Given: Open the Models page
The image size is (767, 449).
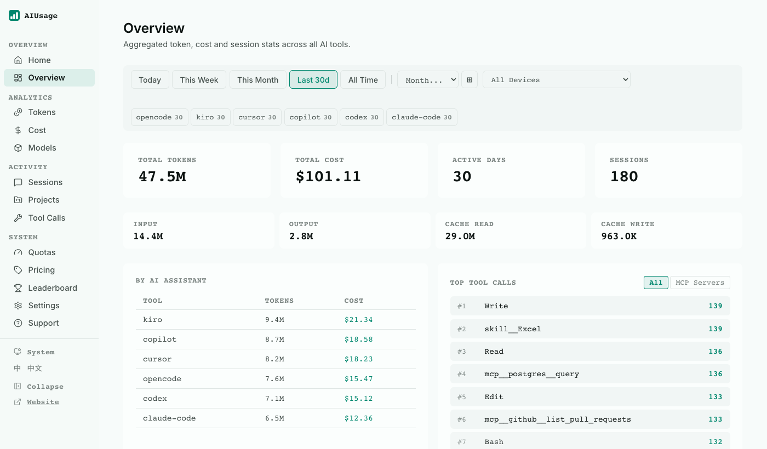Looking at the screenshot, I should [x=49, y=148].
